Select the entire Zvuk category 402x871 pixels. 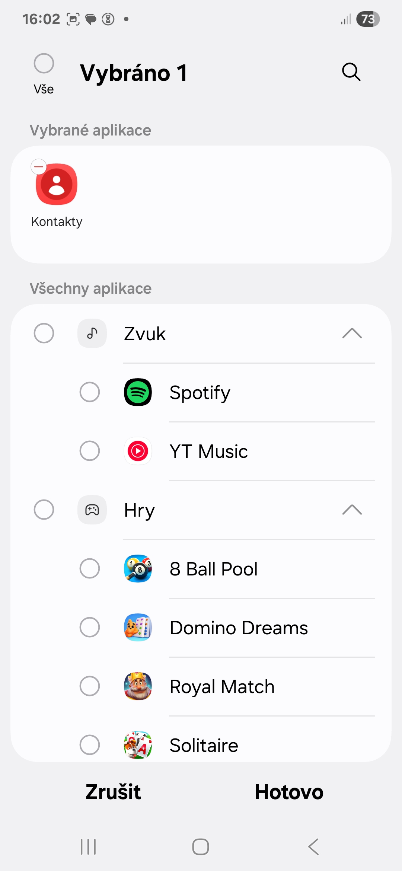(44, 333)
